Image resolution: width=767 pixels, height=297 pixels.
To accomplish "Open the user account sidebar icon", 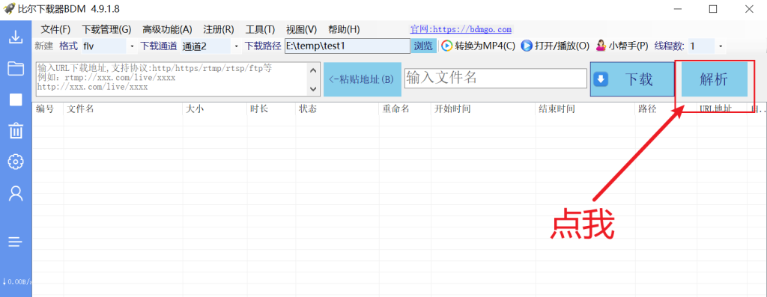I will (x=16, y=194).
